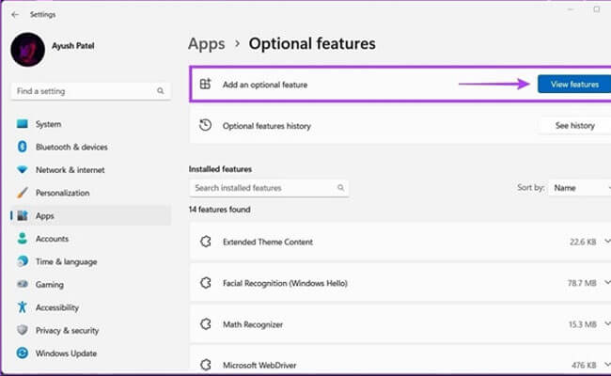Expand the Facial Recognition (Windows Hello) chevron
This screenshot has width=611, height=376.
pyautogui.click(x=607, y=282)
